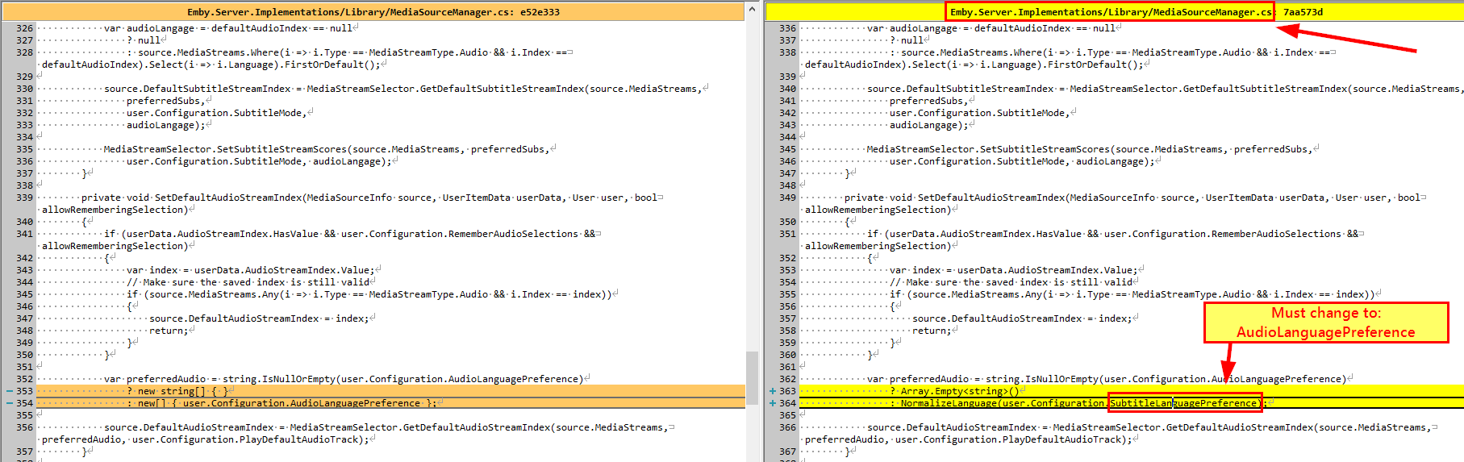Select commit hash 7aa573d in right pane header

click(1303, 12)
